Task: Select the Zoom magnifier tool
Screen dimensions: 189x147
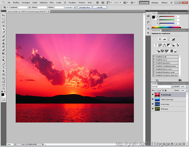Action: click(4, 89)
